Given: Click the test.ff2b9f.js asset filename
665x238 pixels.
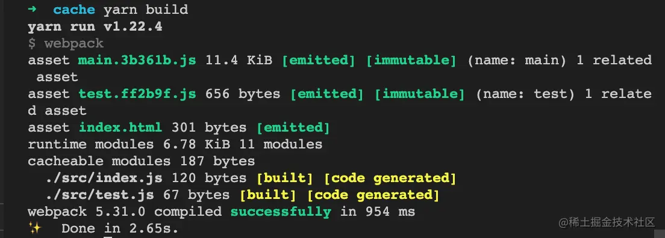Looking at the screenshot, I should tap(137, 94).
